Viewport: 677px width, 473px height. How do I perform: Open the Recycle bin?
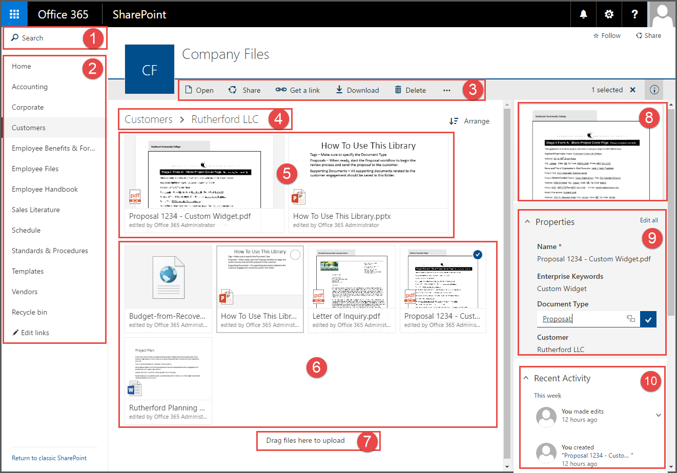pos(30,312)
